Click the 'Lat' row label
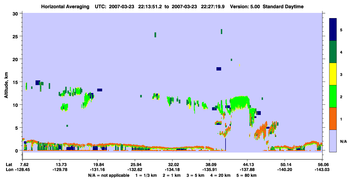 (x=9, y=164)
